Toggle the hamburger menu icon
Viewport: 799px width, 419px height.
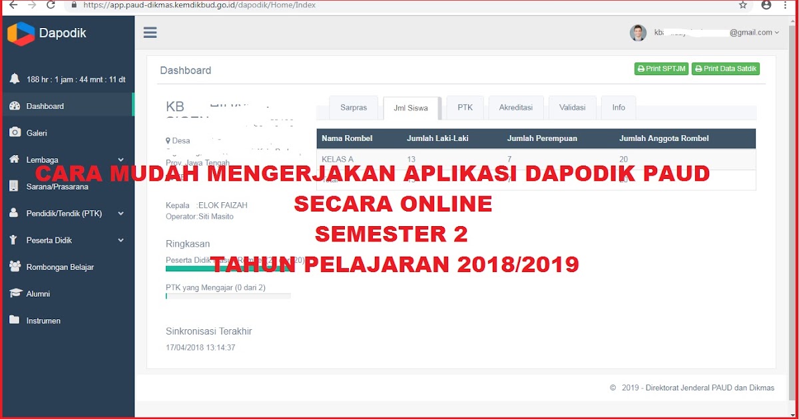point(150,33)
